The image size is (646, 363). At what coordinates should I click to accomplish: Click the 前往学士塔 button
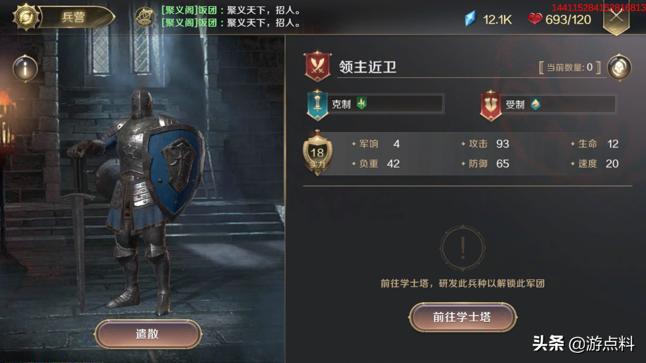pos(463,317)
